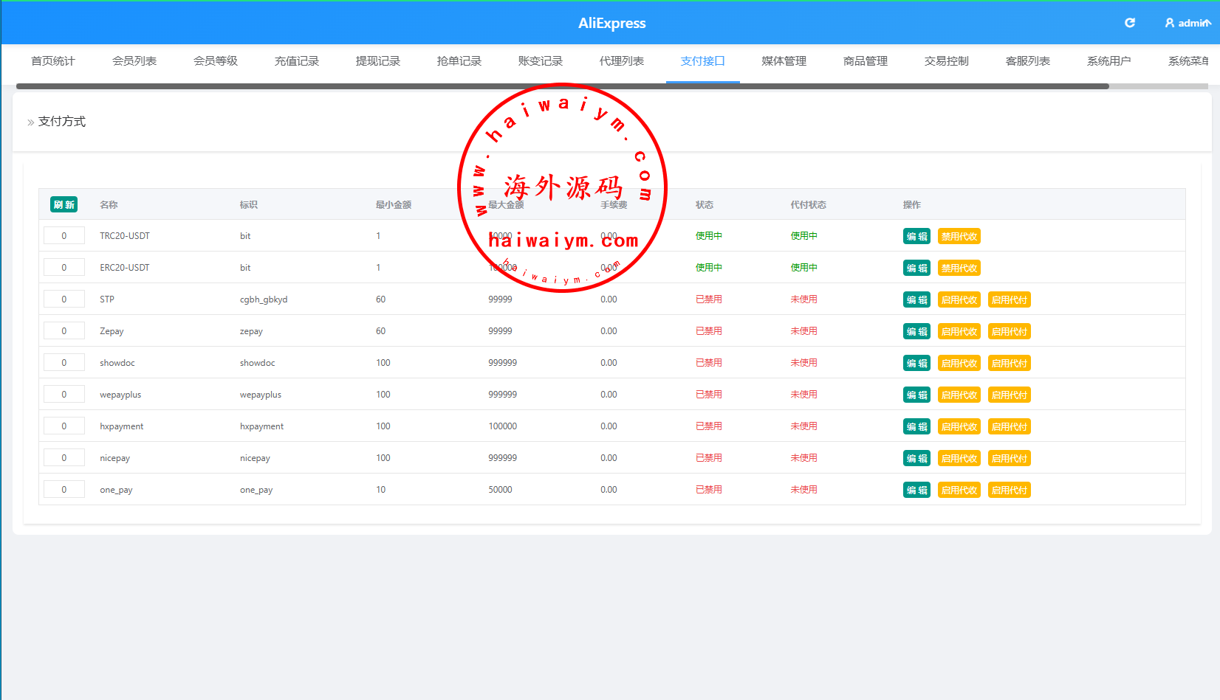This screenshot has width=1220, height=700.
Task: Click the 50000 max amount for one_pay
Action: click(x=500, y=490)
